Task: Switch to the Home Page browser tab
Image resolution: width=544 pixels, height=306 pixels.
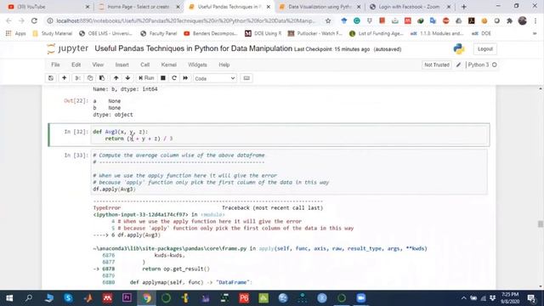Action: 138,7
